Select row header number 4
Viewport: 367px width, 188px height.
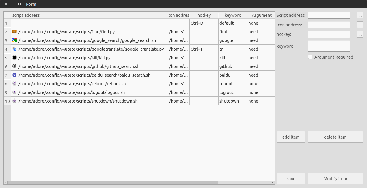click(7, 49)
